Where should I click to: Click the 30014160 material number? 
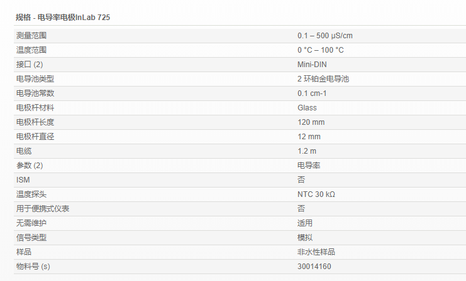314,267
